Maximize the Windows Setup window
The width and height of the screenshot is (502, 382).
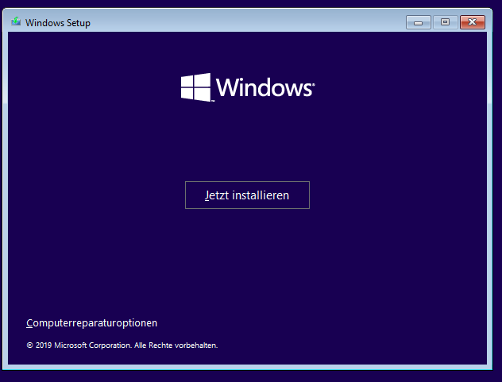(445, 22)
